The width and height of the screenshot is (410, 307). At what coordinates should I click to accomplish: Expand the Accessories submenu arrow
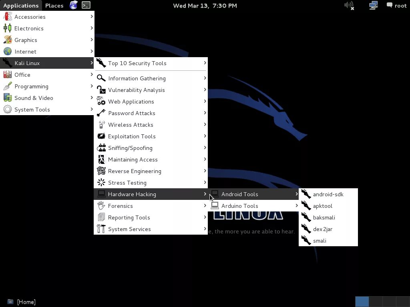pyautogui.click(x=92, y=16)
